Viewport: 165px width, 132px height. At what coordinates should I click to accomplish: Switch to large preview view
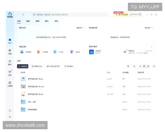pos(148,66)
